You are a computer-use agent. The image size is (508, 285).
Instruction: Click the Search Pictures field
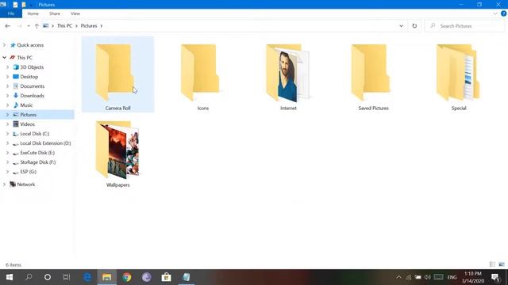(x=464, y=26)
